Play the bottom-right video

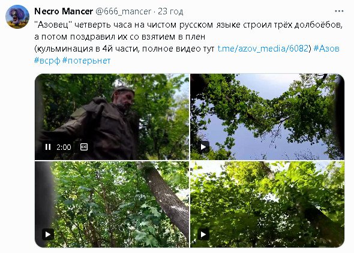[x=203, y=234]
